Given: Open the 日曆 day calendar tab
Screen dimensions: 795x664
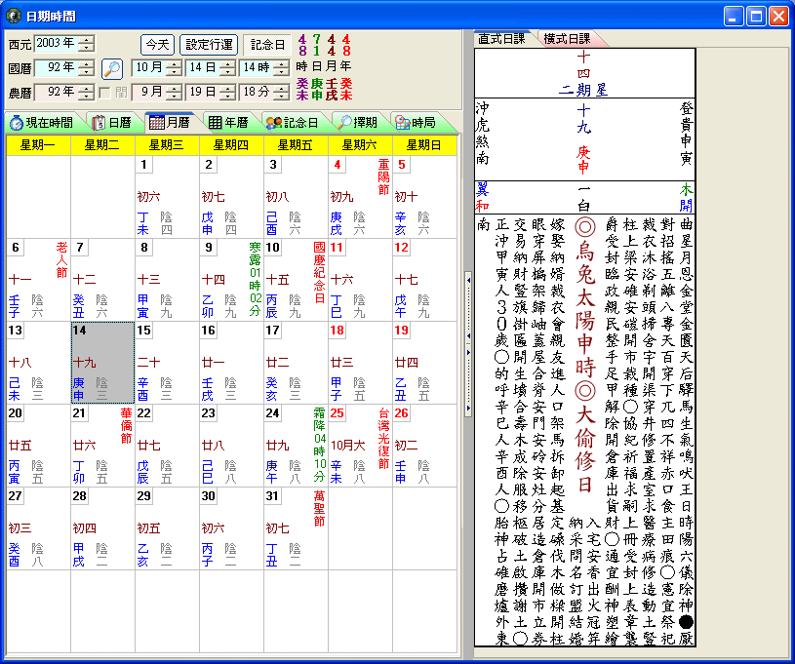Looking at the screenshot, I should pyautogui.click(x=112, y=123).
